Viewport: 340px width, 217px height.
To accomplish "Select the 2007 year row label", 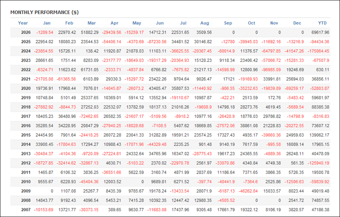I will coord(26,209).
